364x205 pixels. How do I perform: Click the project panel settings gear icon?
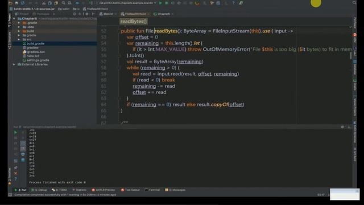click(x=87, y=14)
